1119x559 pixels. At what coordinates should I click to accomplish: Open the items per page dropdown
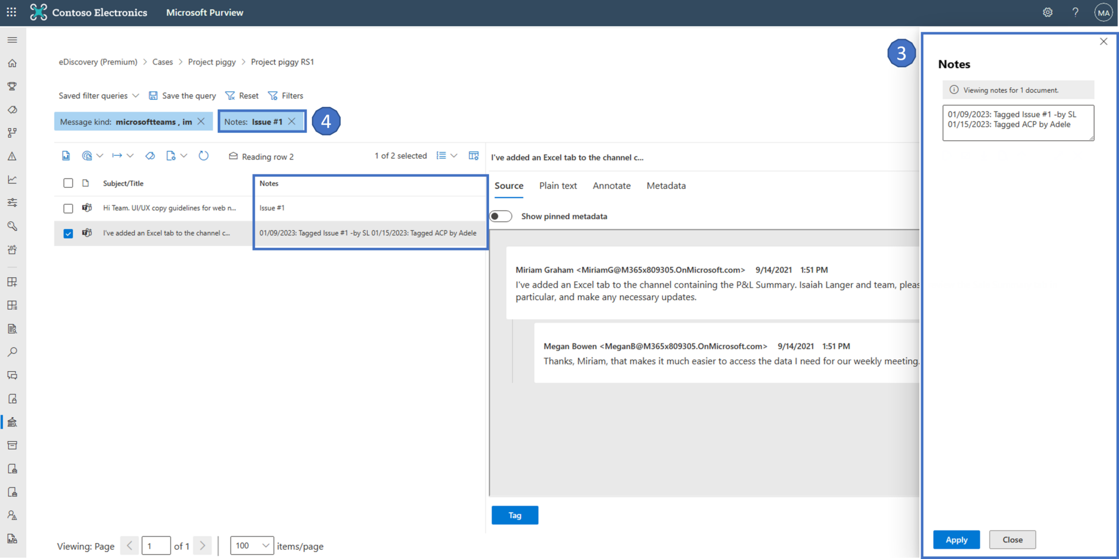pyautogui.click(x=251, y=545)
